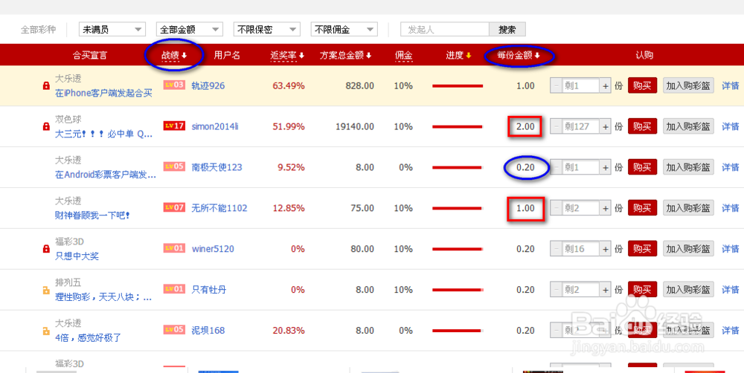744x373 pixels.
Task: Click the 19140.00 total amount cell
Action: coord(354,126)
